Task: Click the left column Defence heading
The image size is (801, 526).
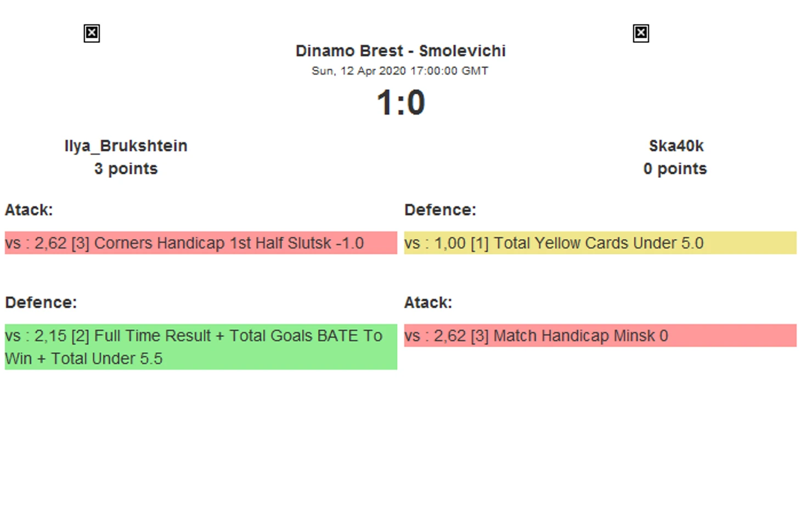Action: [41, 303]
